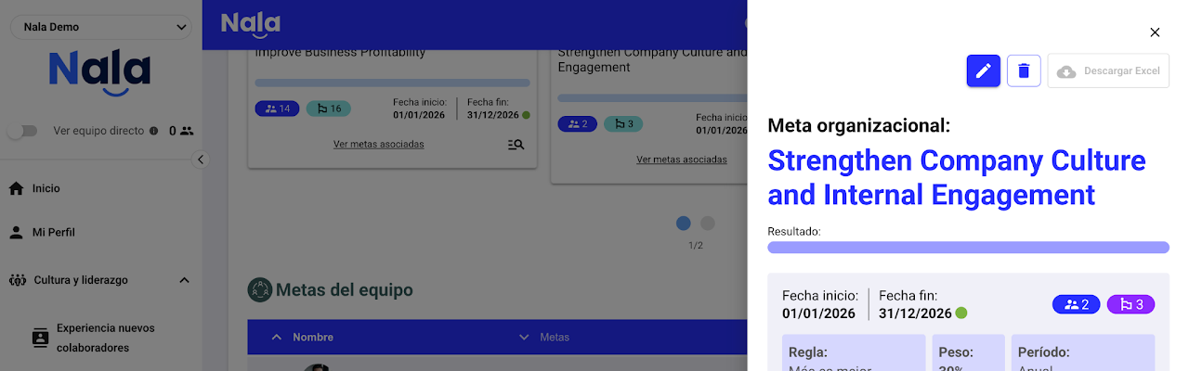The height and width of the screenshot is (371, 1189).
Task: Click the 14 people badge on Profitability card
Action: 278,109
